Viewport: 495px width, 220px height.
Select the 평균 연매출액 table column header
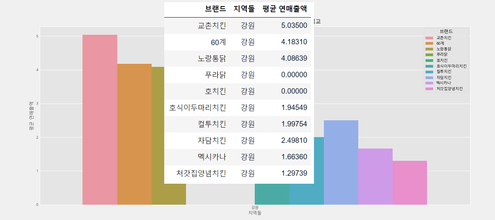285,9
